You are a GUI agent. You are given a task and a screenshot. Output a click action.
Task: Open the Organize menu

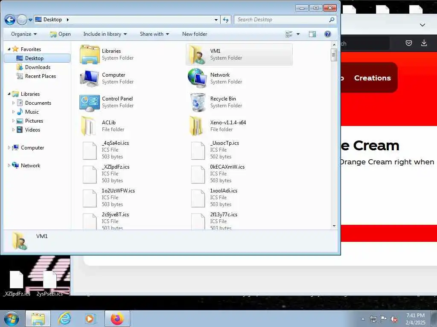(24, 34)
